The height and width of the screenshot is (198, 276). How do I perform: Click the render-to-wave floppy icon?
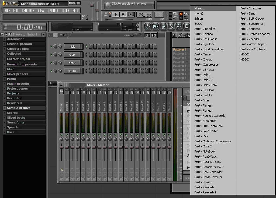click(163, 27)
